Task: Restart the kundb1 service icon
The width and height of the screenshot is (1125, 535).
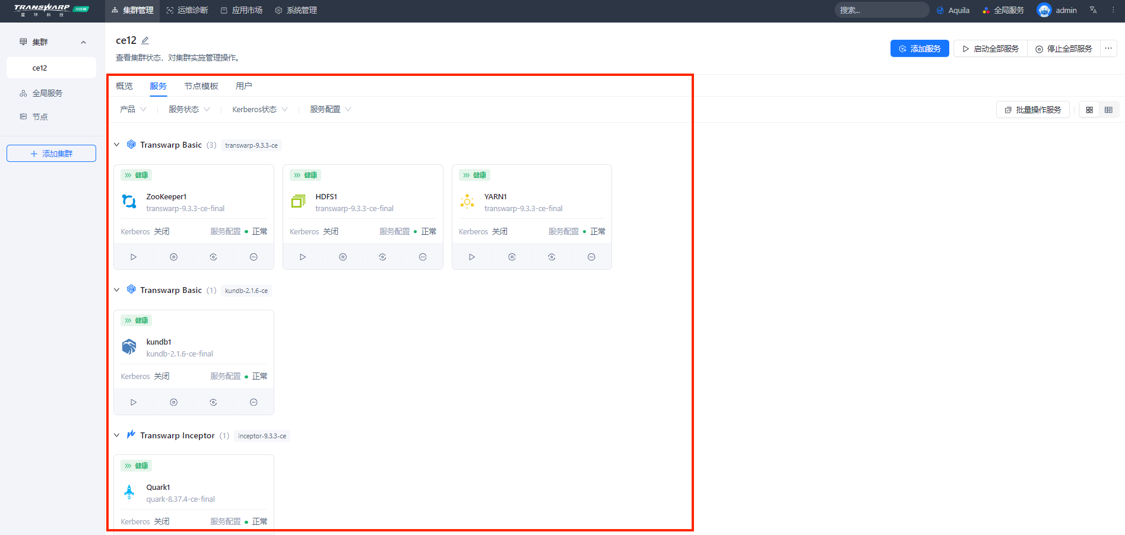Action: pyautogui.click(x=213, y=402)
